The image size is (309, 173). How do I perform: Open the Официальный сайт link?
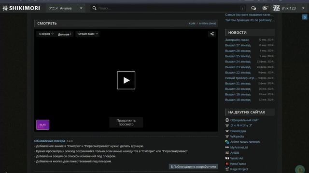244,120
